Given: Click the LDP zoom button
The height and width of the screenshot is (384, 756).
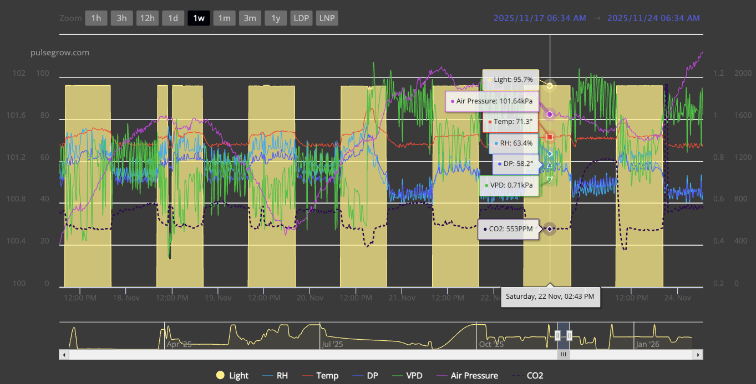Looking at the screenshot, I should (x=301, y=18).
